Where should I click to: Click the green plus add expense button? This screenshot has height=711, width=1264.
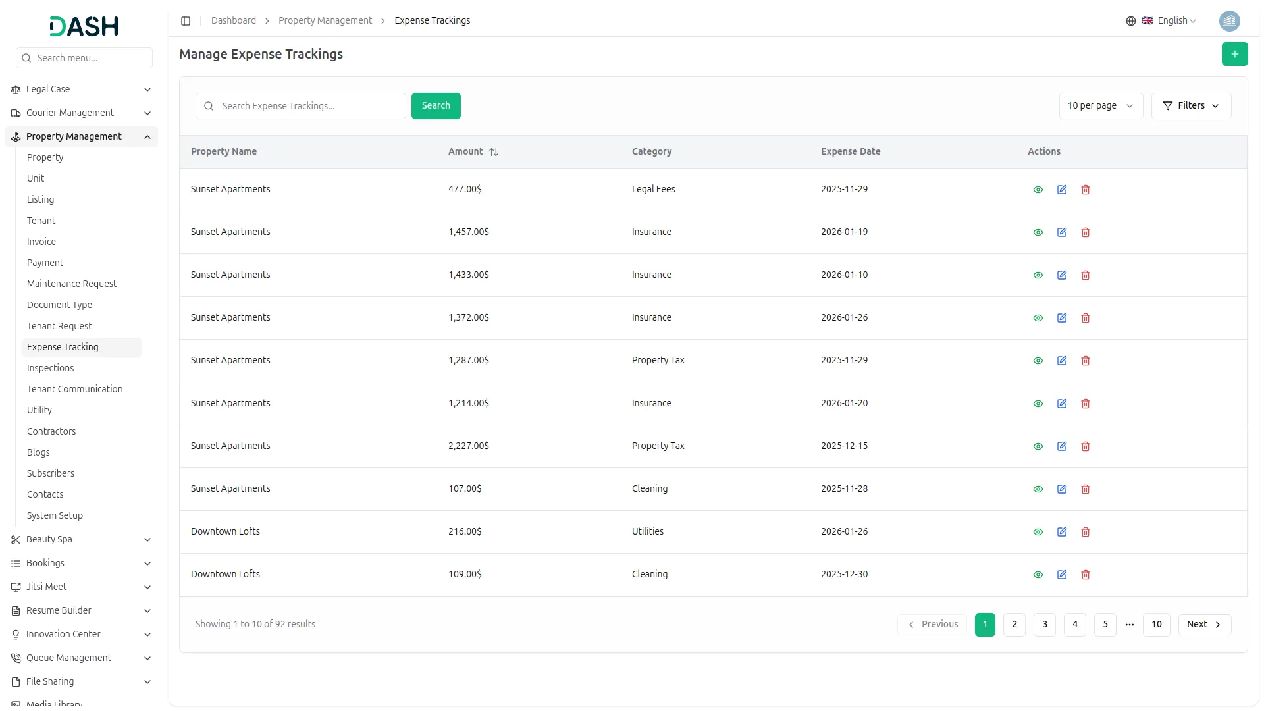tap(1234, 54)
